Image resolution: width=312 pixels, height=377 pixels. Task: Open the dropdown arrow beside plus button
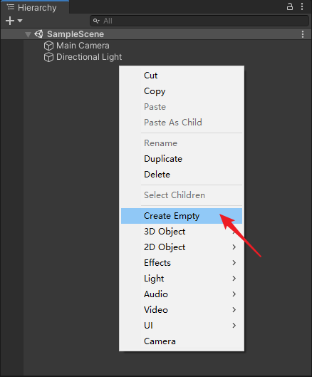pos(20,21)
